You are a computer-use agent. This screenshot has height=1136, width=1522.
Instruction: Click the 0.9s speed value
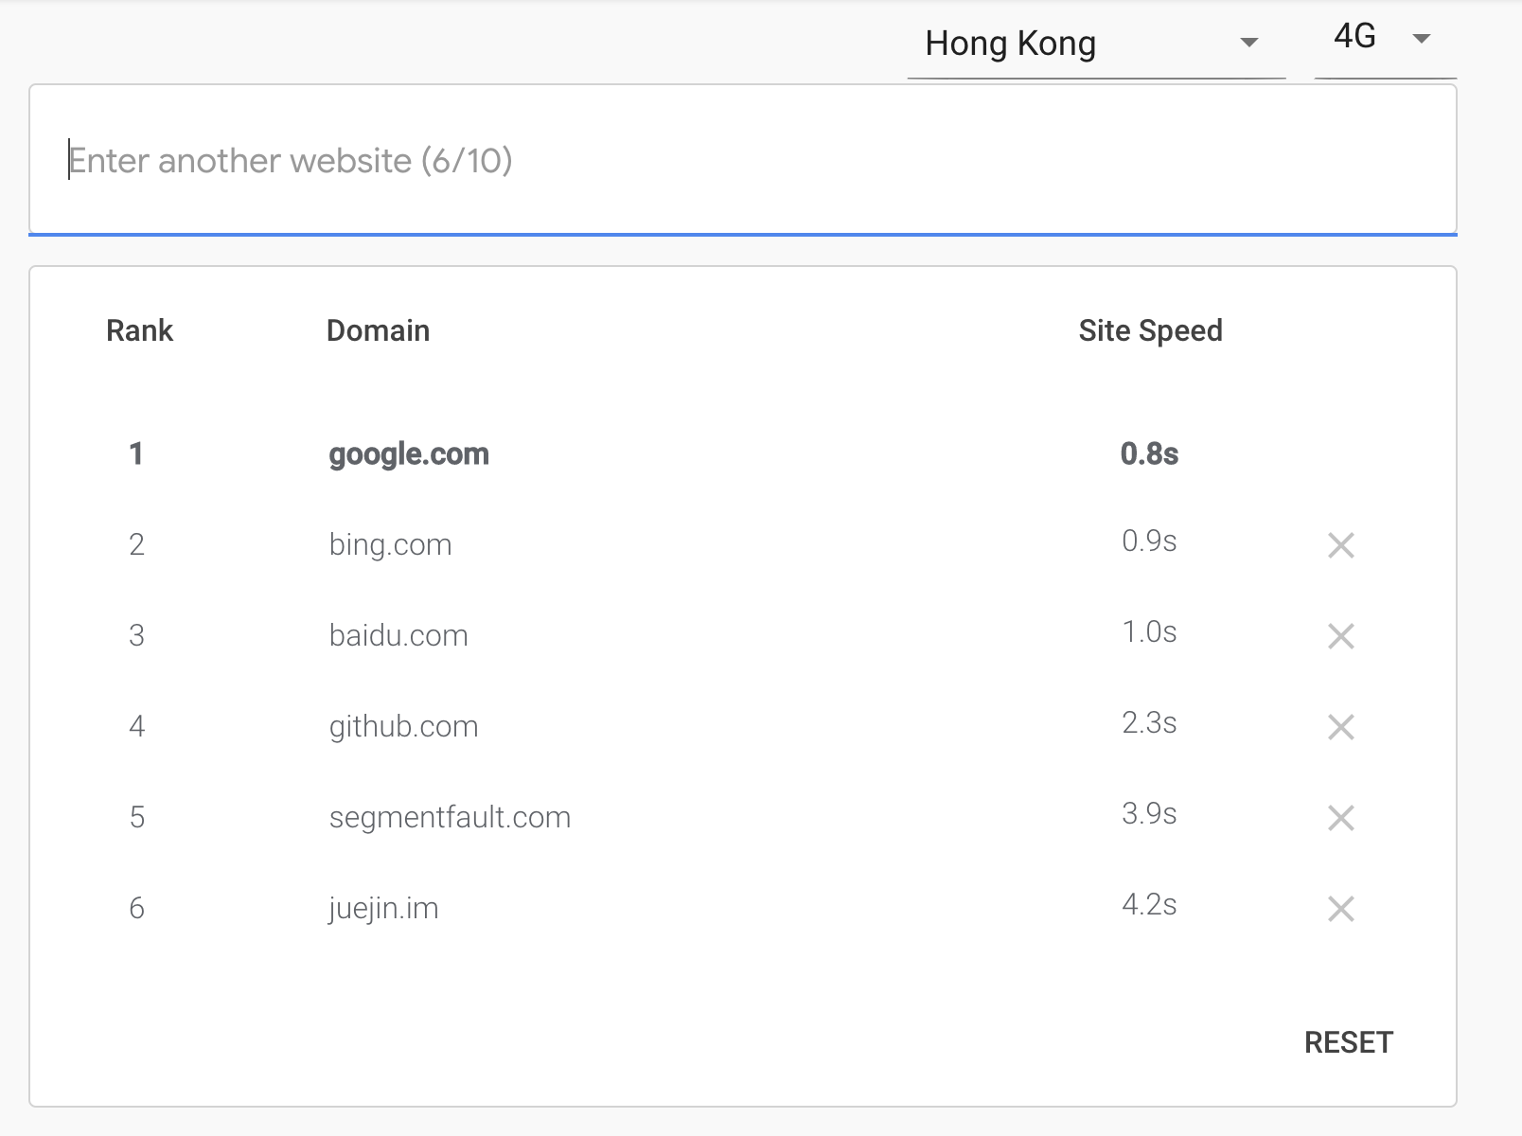[x=1149, y=541]
